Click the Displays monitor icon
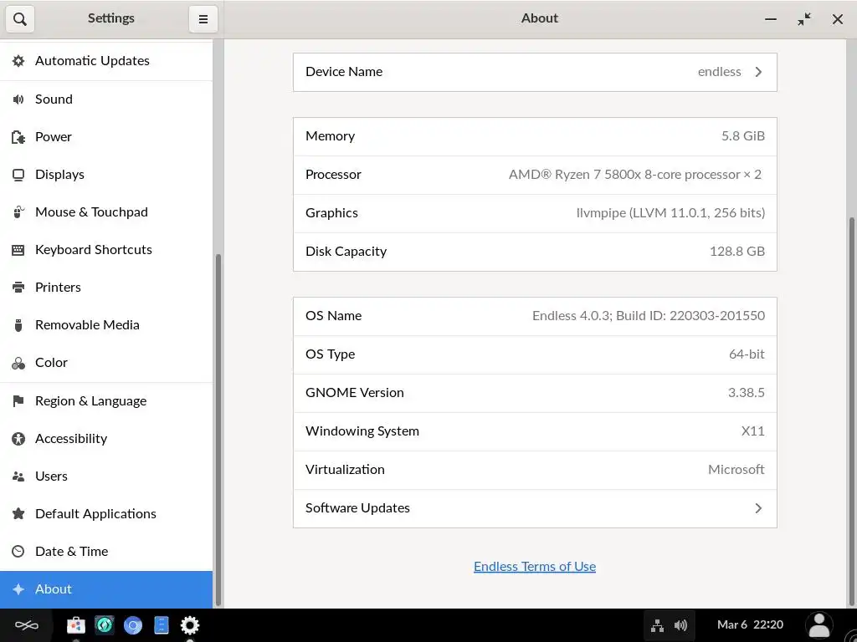The height and width of the screenshot is (642, 857). 18,175
